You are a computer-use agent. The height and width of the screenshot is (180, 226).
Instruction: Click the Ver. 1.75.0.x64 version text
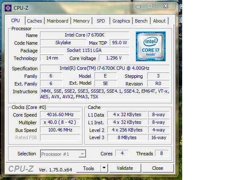pyautogui.click(x=55, y=170)
